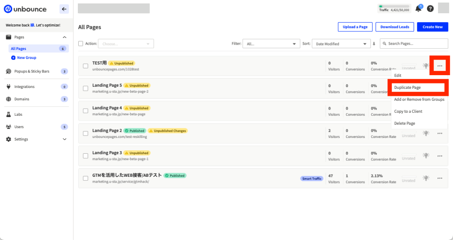Open Labs from the sidebar

tap(18, 114)
